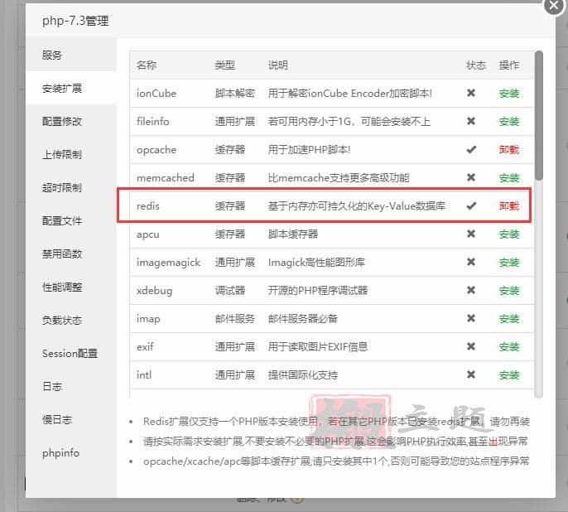Click the 操作 column header
The height and width of the screenshot is (512, 568).
pos(509,65)
